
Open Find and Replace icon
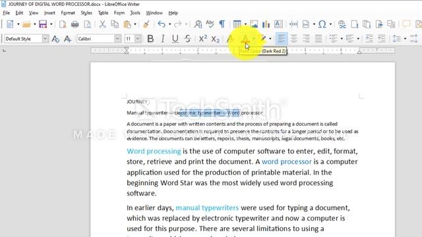[x=198, y=24]
